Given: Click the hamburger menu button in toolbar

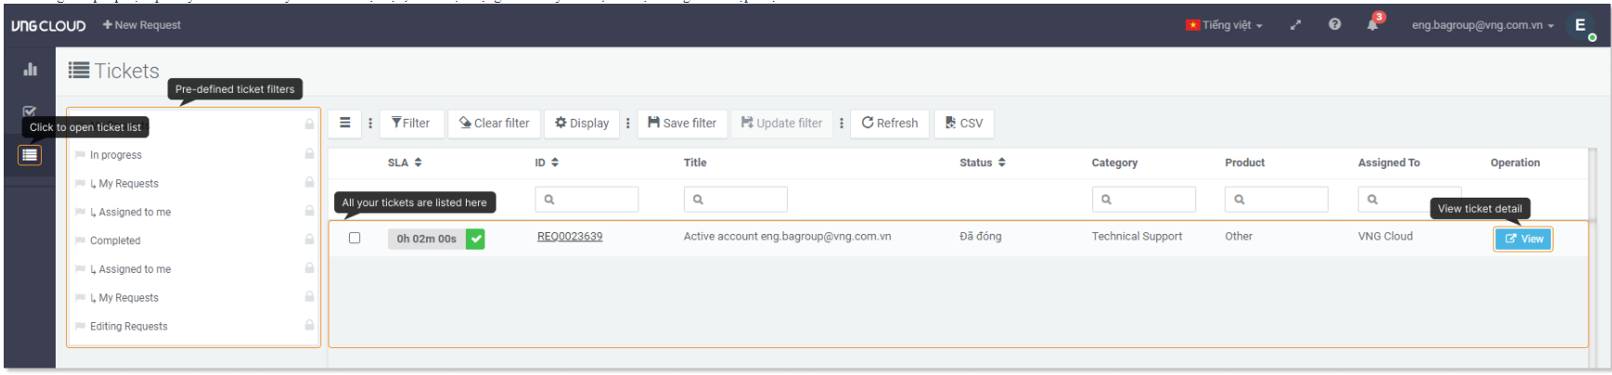Looking at the screenshot, I should click(x=345, y=123).
